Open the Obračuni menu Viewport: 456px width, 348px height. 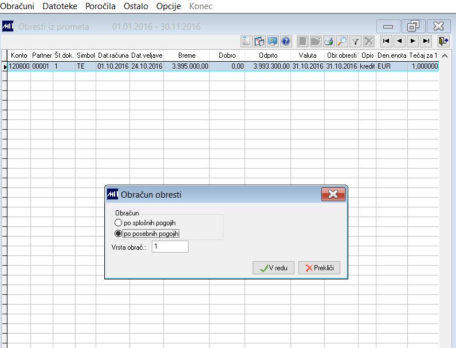click(x=17, y=6)
